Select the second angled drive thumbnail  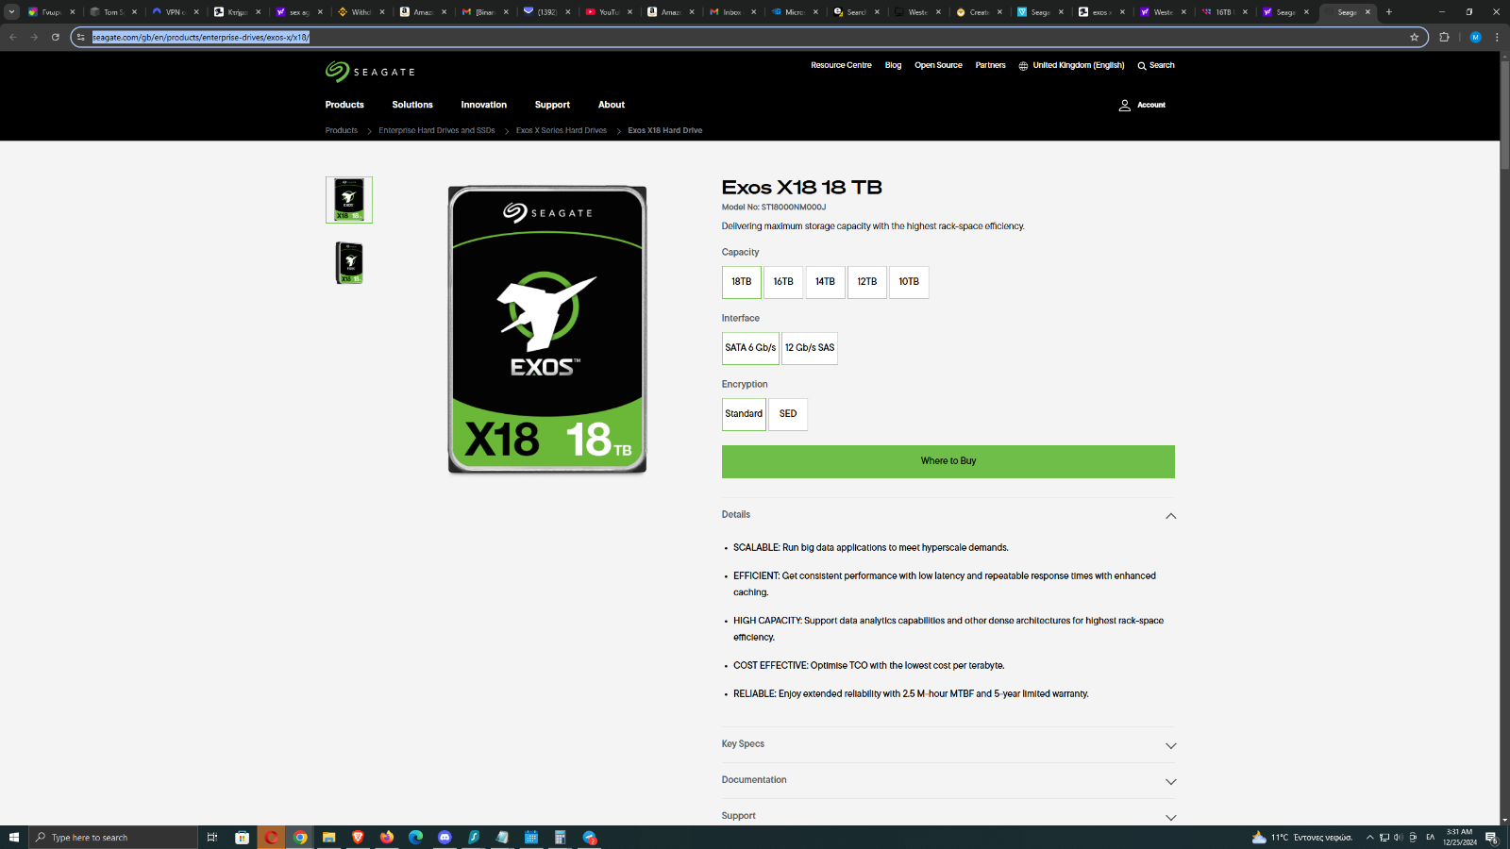(349, 263)
